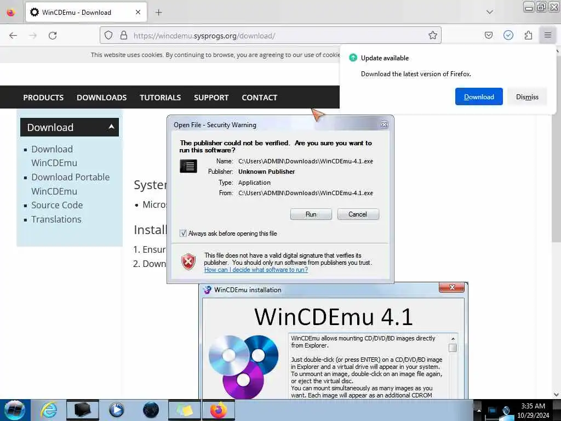Click the browser Forward arrow

(33, 36)
